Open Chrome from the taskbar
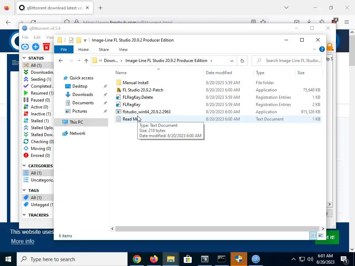This screenshot has height=266, width=355. (x=137, y=259)
